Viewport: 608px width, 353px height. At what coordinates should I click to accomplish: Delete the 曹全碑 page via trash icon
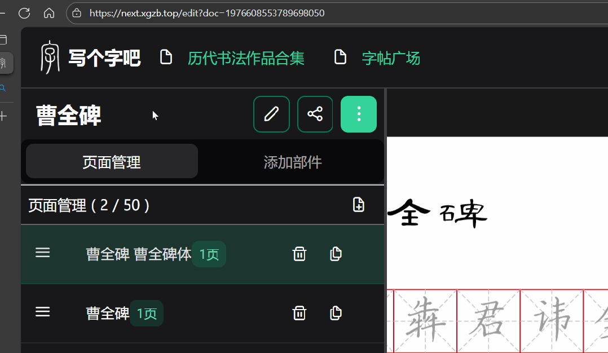(x=299, y=313)
